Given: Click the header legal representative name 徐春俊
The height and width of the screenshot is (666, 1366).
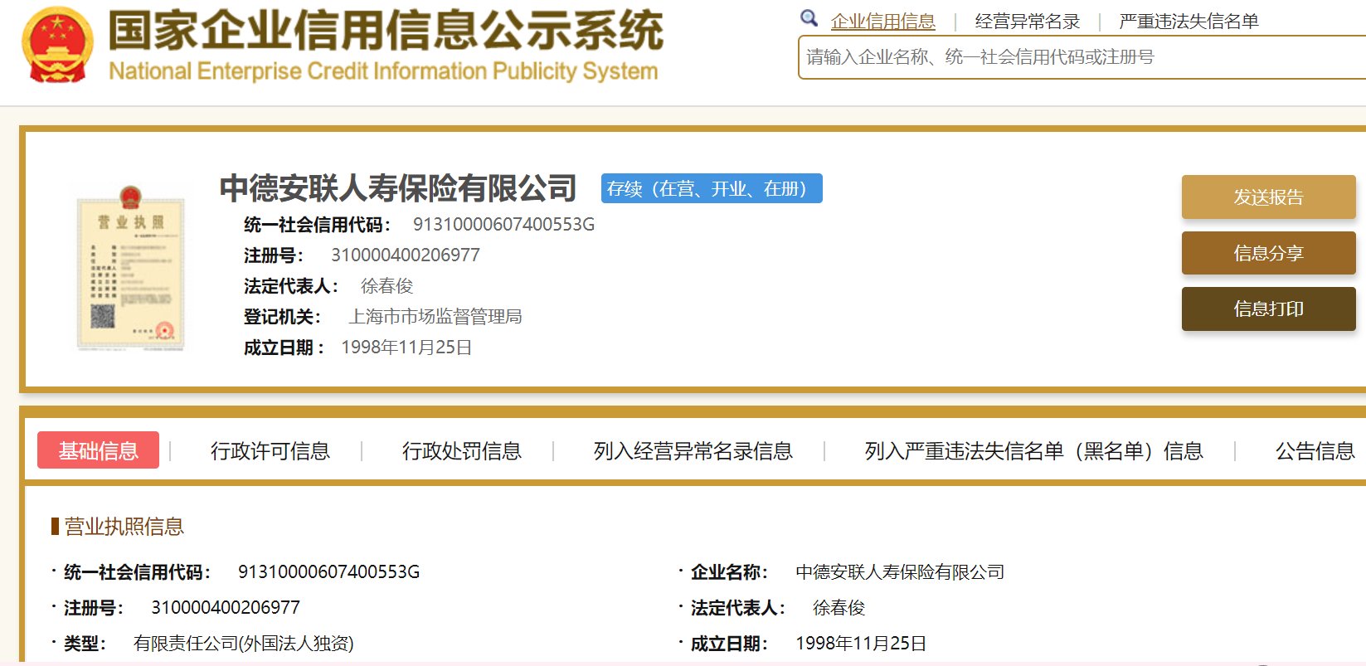Looking at the screenshot, I should 386,286.
